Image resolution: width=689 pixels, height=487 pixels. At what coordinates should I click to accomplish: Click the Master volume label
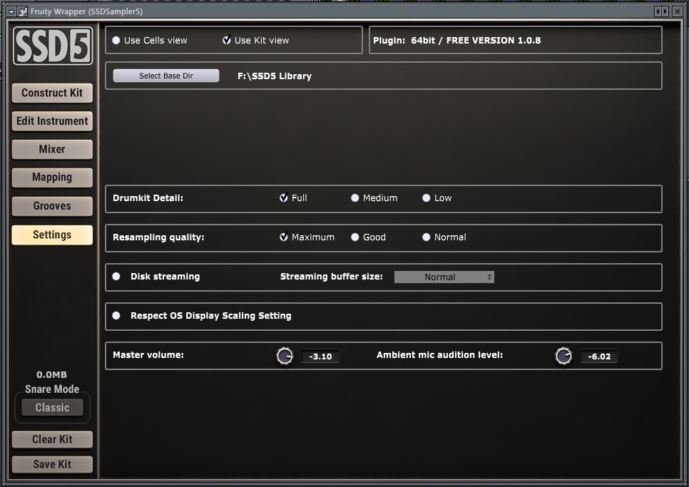coord(148,355)
